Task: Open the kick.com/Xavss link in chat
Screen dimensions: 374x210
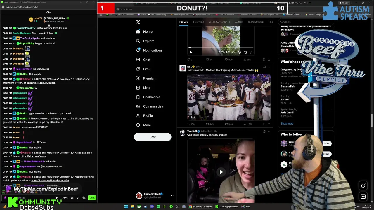Action: [33, 156]
